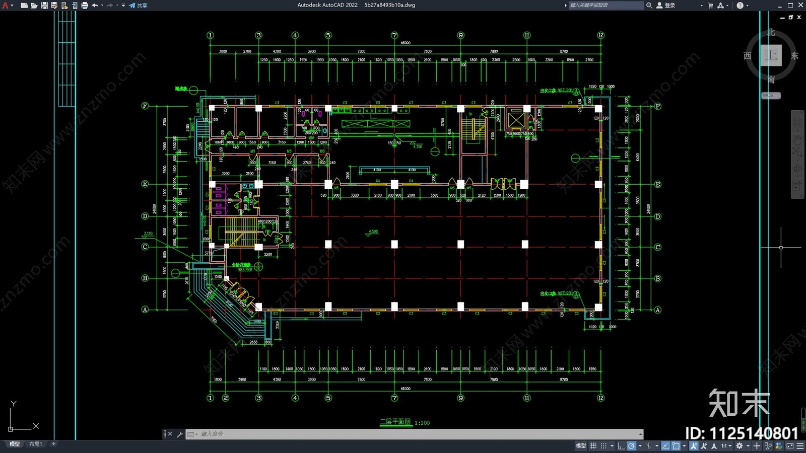
Task: Expand snap mode settings dropdown
Action: [612, 446]
